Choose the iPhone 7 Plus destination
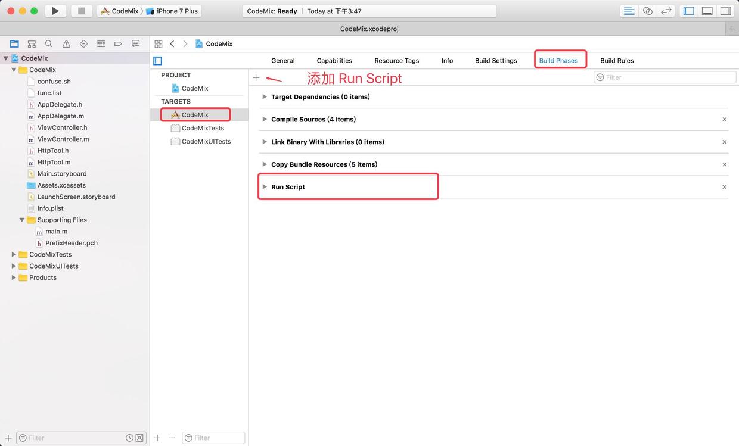The image size is (739, 446). tap(172, 11)
